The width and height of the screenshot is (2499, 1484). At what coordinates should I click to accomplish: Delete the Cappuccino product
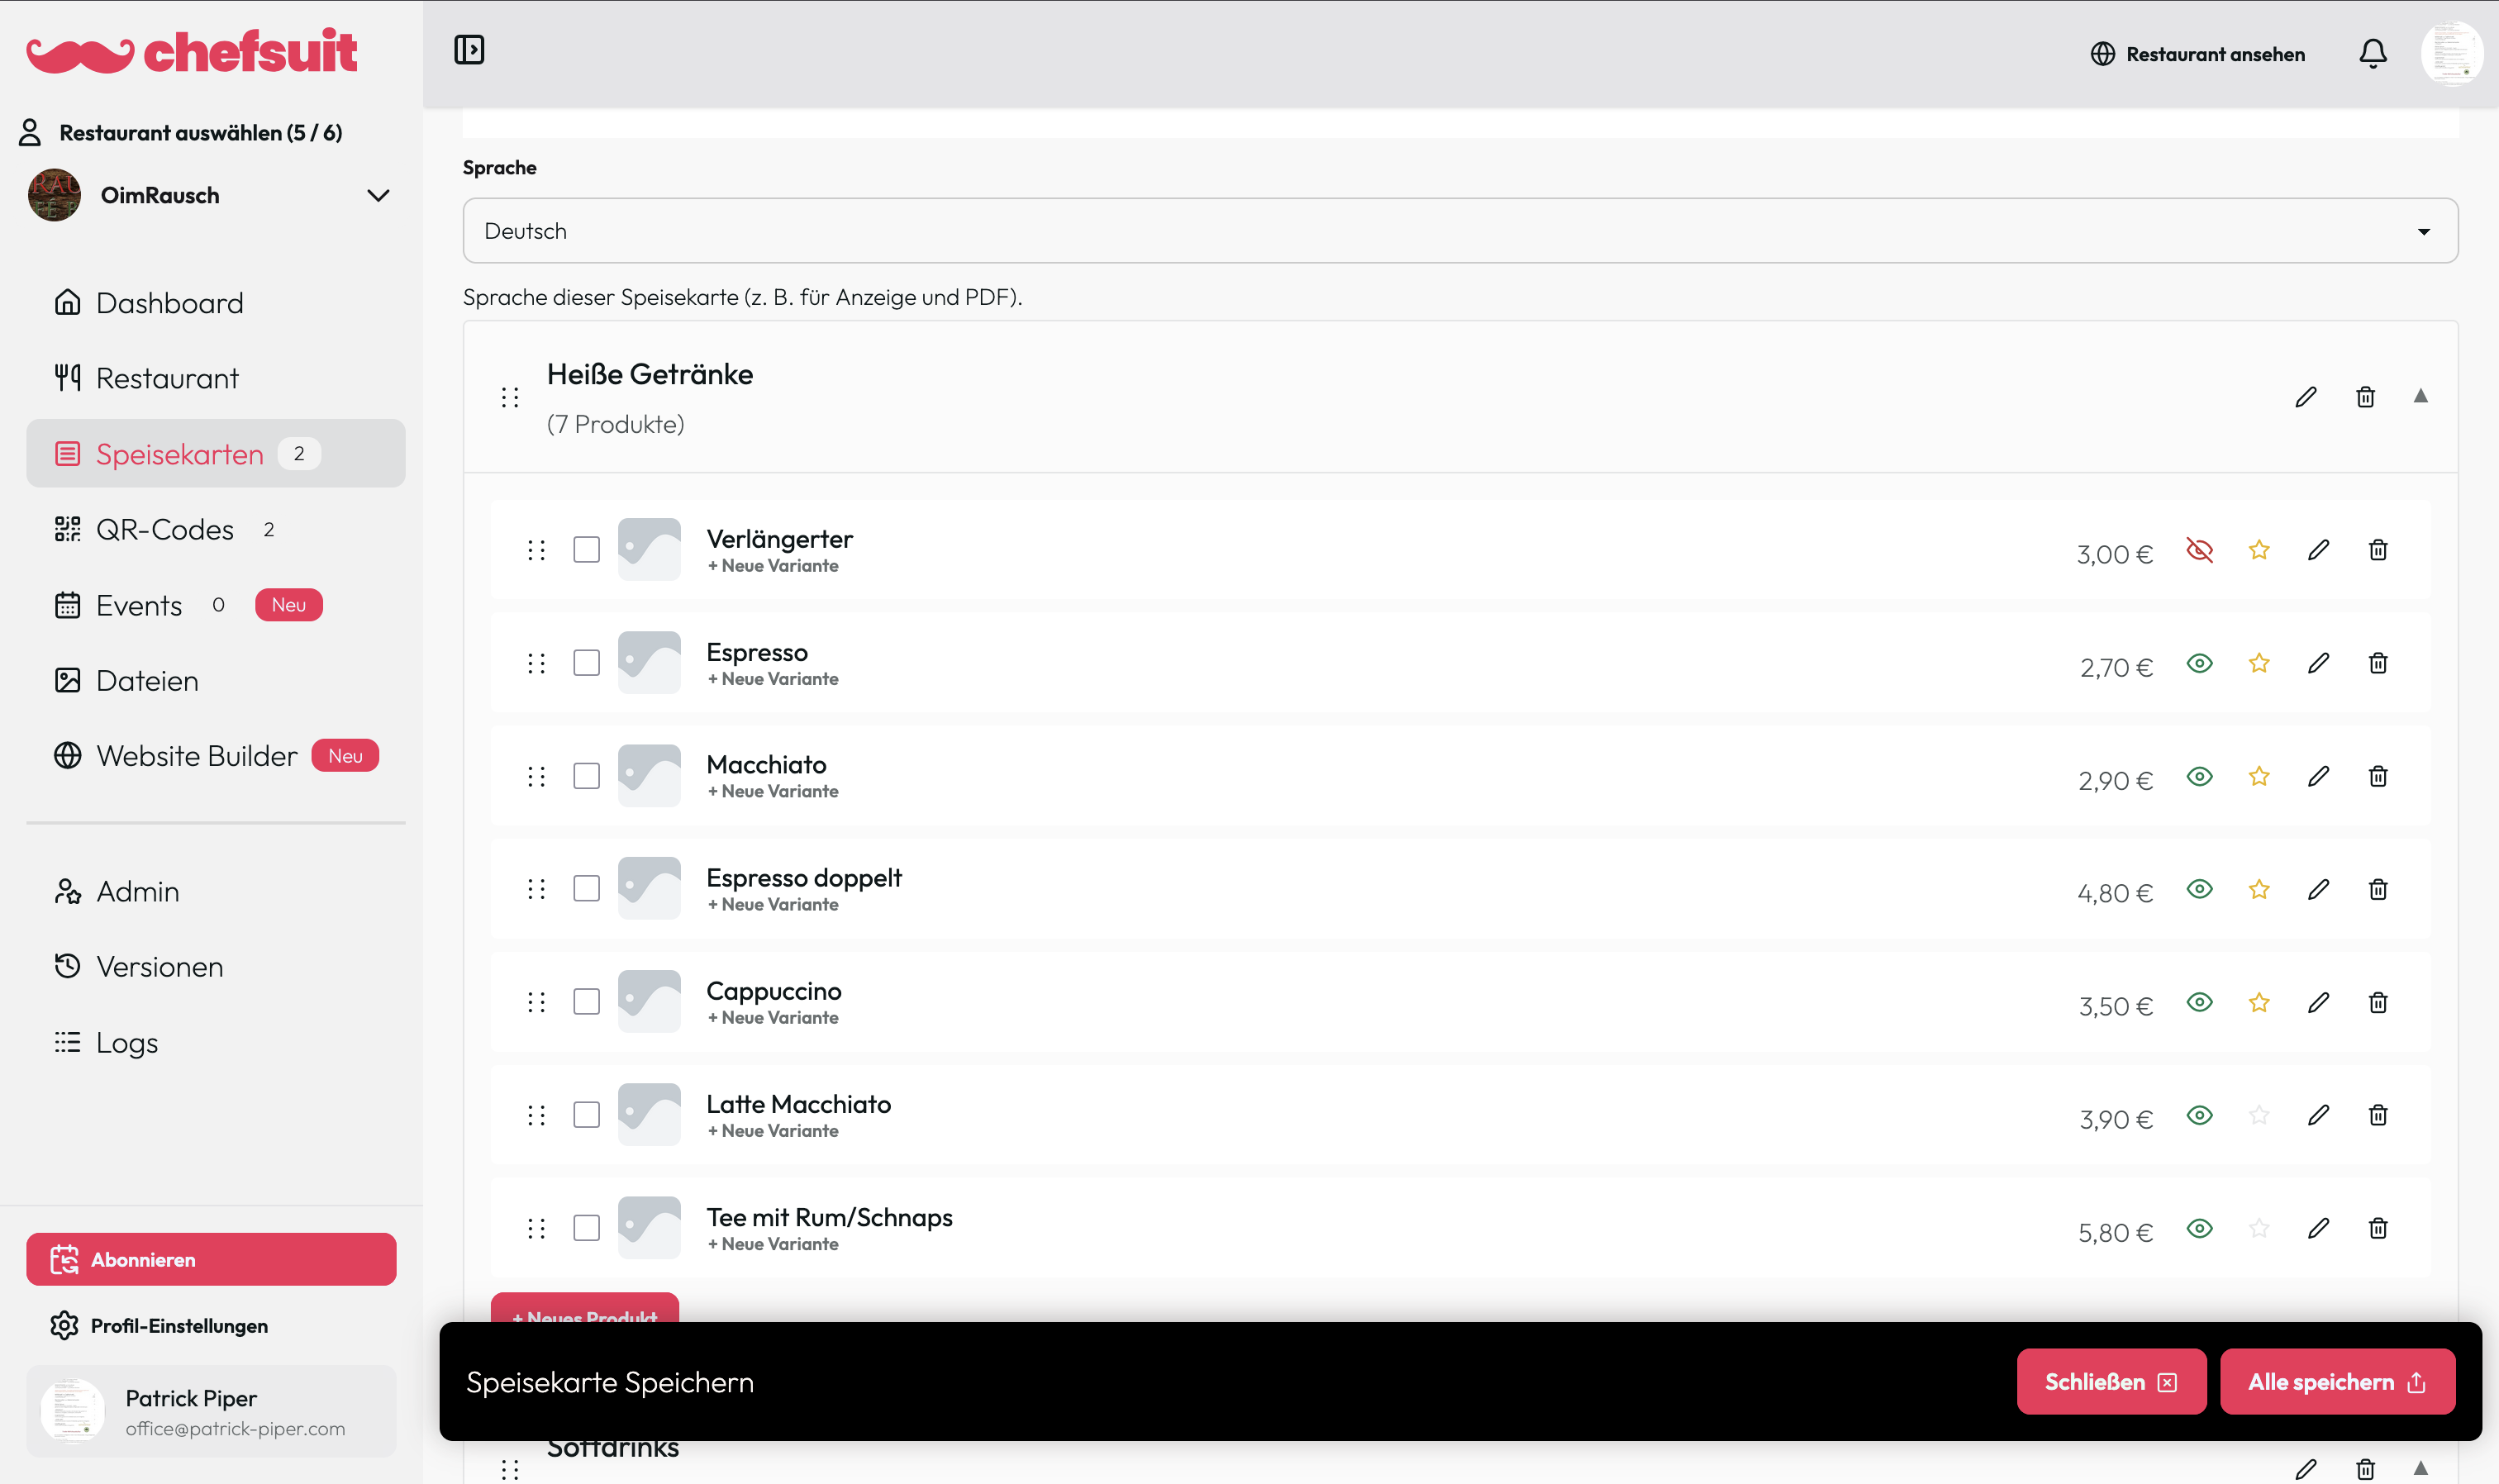[x=2377, y=1002]
